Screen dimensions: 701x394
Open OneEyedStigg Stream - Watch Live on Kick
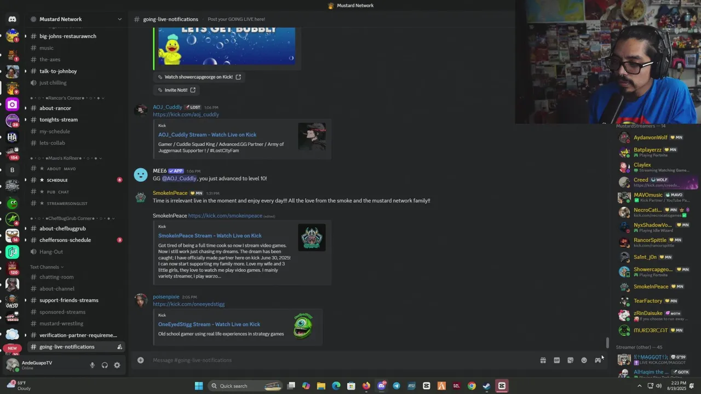point(209,325)
